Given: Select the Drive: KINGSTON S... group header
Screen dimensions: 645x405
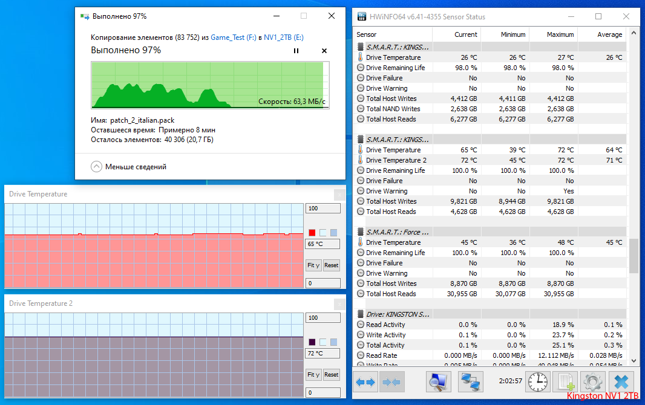Looking at the screenshot, I should click(490, 314).
